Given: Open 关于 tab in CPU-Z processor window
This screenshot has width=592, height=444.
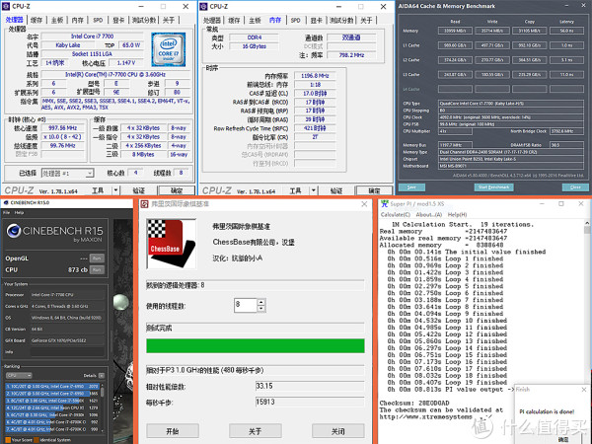Looking at the screenshot, I should click(169, 20).
